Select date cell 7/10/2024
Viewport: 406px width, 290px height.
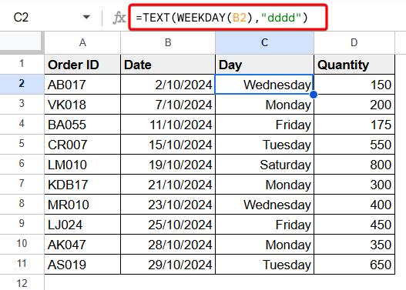pos(168,105)
